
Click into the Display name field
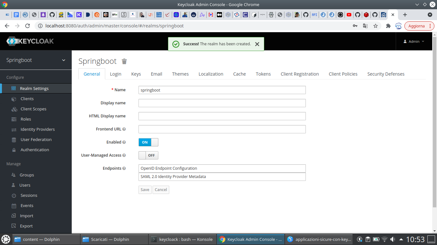[x=222, y=103]
